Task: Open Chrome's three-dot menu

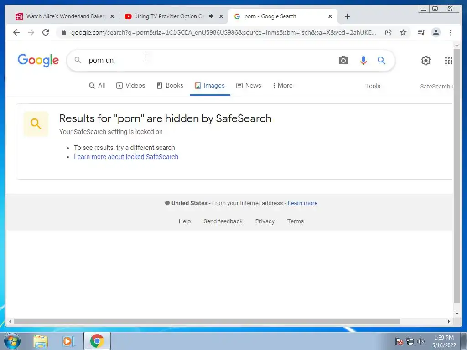Action: 451,32
